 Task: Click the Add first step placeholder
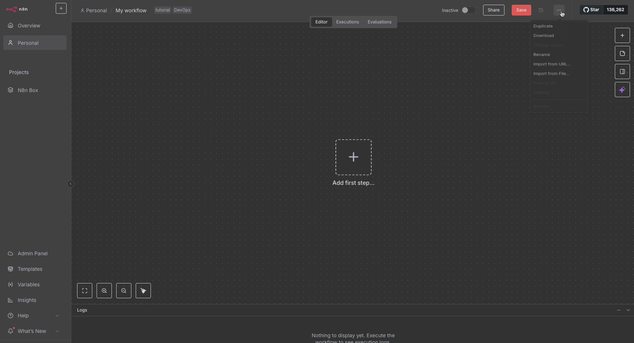pyautogui.click(x=353, y=157)
